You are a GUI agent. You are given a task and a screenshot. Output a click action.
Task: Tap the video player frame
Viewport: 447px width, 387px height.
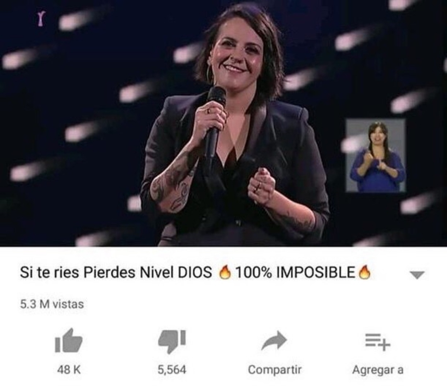point(223,123)
